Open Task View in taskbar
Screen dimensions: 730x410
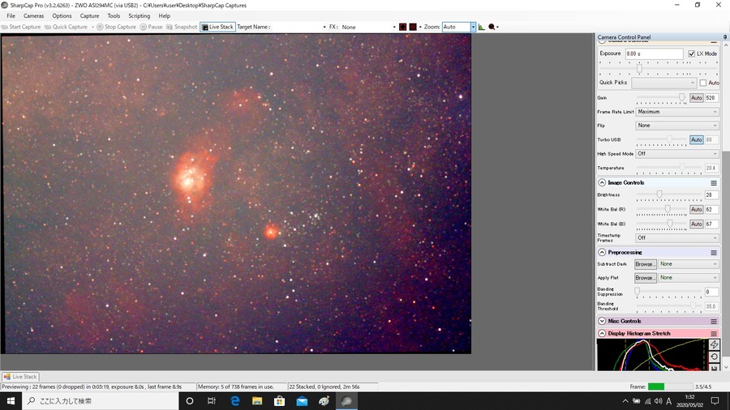point(212,401)
